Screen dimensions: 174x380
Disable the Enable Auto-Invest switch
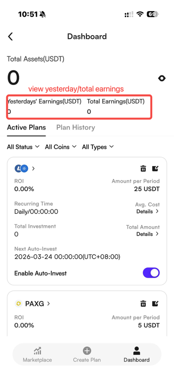(x=151, y=273)
